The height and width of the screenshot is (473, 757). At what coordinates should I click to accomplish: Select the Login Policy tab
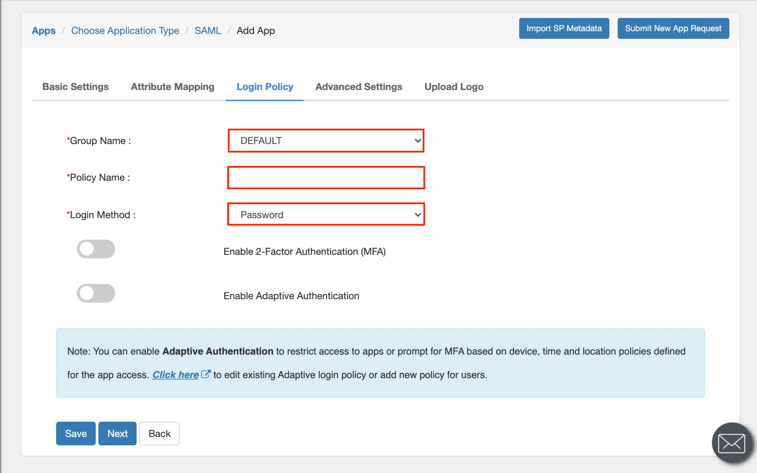click(x=265, y=87)
